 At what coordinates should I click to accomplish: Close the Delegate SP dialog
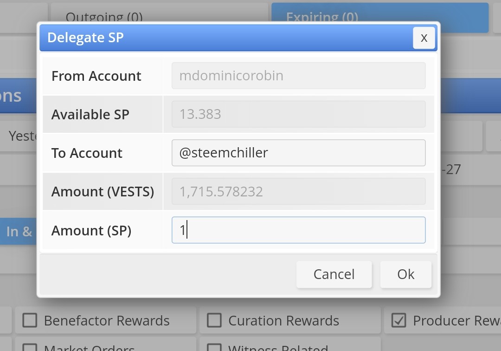pos(424,38)
